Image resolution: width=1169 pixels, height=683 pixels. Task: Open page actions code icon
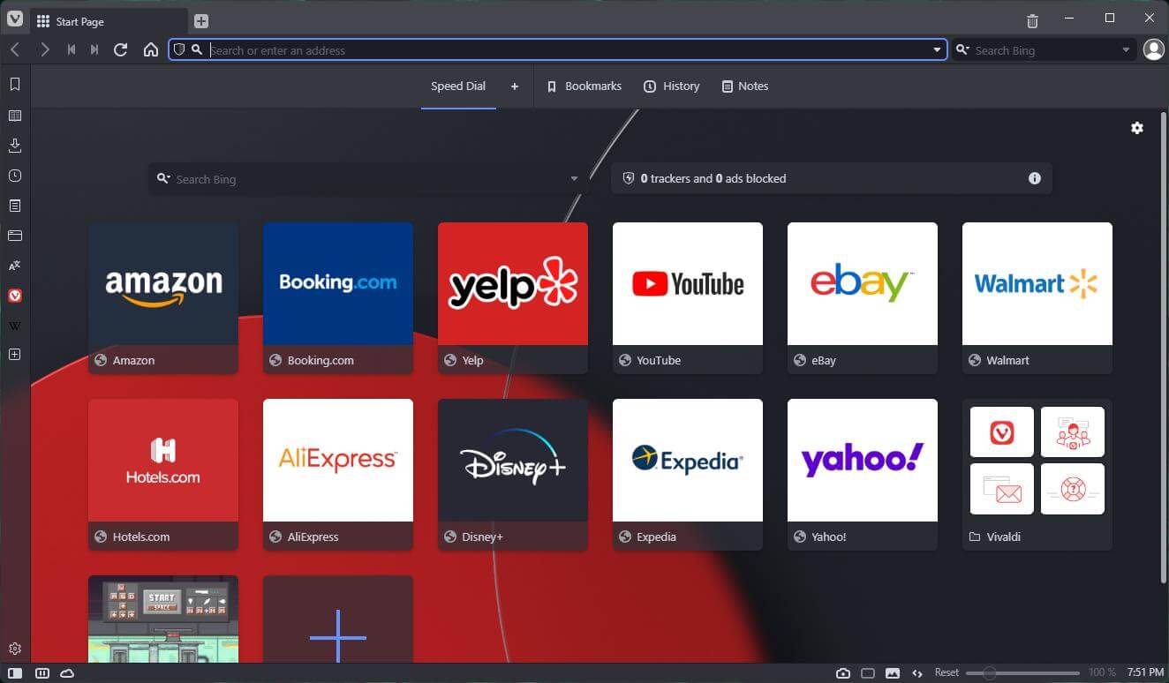[917, 673]
